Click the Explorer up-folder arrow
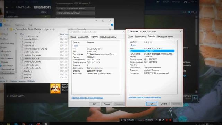 coord(8,29)
